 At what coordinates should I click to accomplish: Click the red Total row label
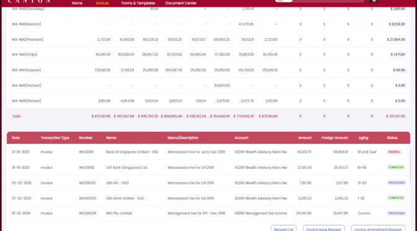pyautogui.click(x=16, y=116)
